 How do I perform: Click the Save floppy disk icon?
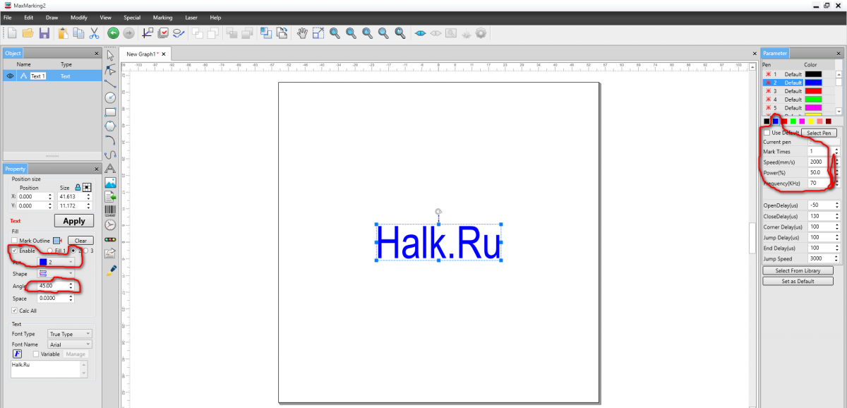tap(44, 32)
